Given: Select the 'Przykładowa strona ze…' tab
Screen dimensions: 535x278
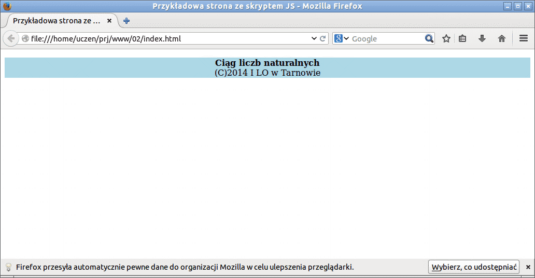Looking at the screenshot, I should tap(56, 21).
